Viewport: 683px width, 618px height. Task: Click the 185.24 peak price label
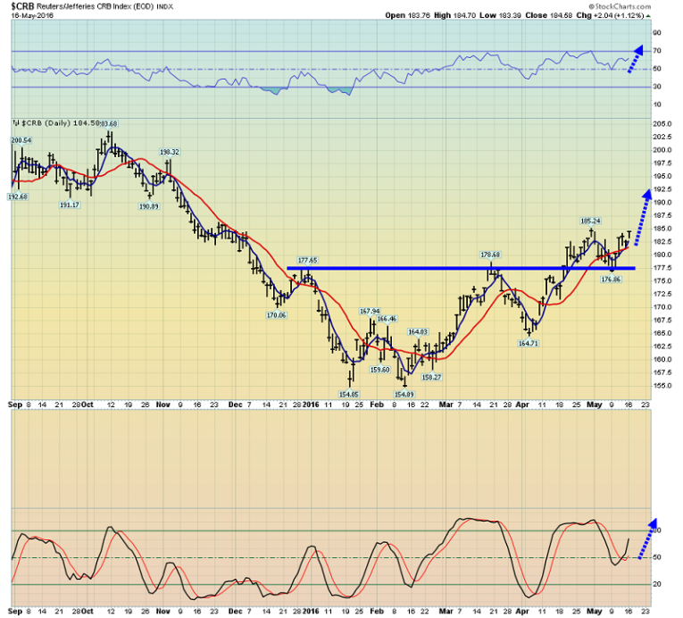pyautogui.click(x=589, y=221)
